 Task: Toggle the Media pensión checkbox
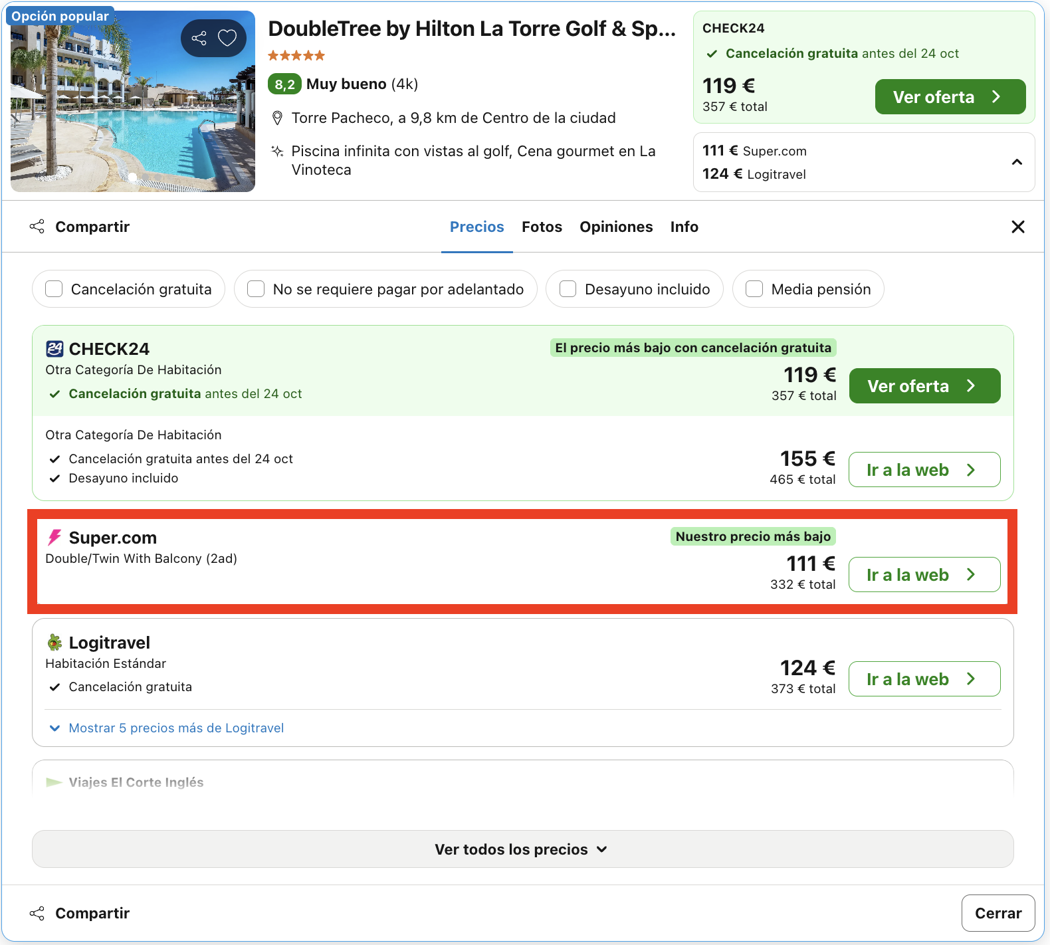pyautogui.click(x=754, y=289)
